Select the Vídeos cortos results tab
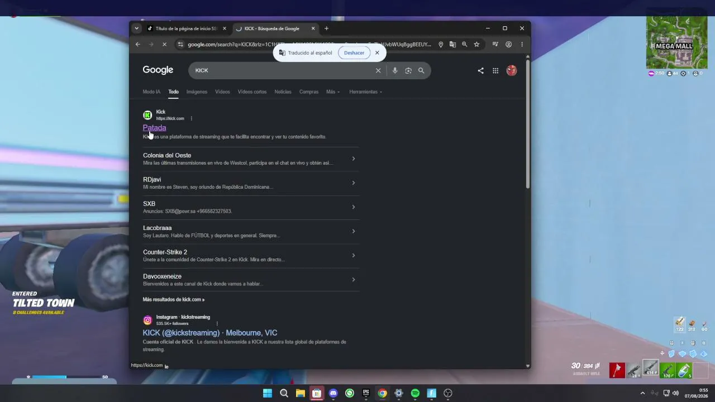Image resolution: width=715 pixels, height=402 pixels. [252, 92]
